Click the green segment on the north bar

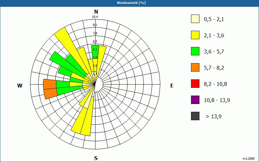pos(95,52)
